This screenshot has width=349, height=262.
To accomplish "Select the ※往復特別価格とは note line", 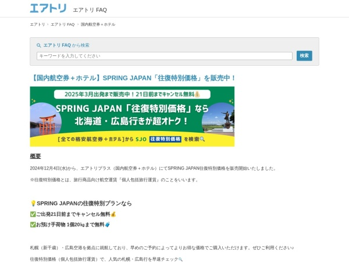I will tap(115, 180).
